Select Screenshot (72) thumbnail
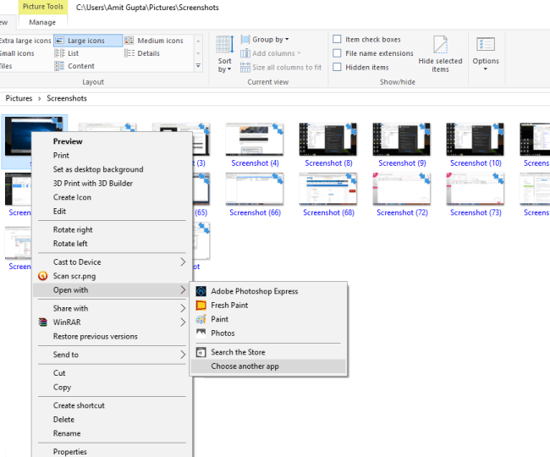This screenshot has width=550, height=457. [402, 189]
